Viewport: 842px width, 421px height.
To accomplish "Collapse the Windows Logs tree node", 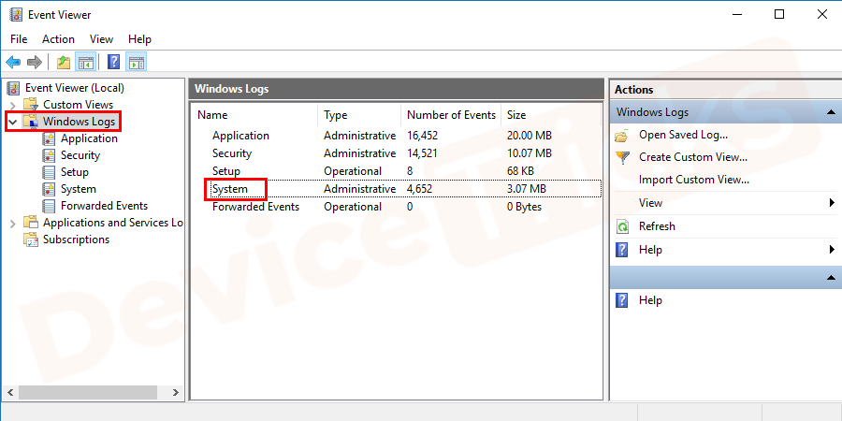I will [13, 122].
